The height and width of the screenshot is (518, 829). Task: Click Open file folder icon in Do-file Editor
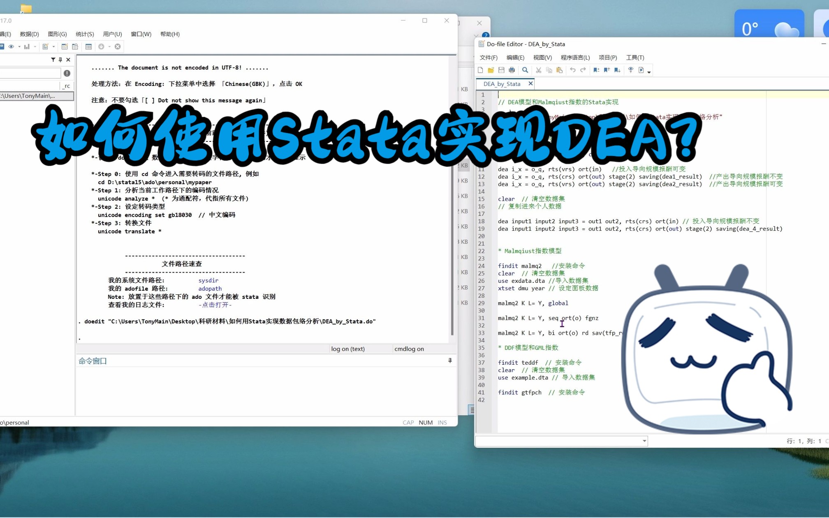click(491, 70)
